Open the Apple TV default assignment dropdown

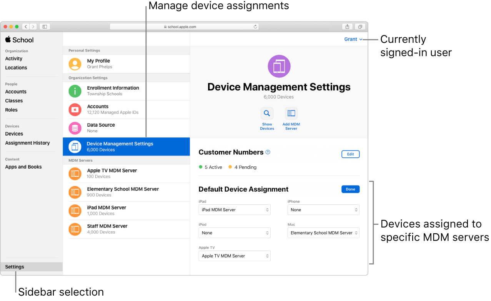coord(235,256)
